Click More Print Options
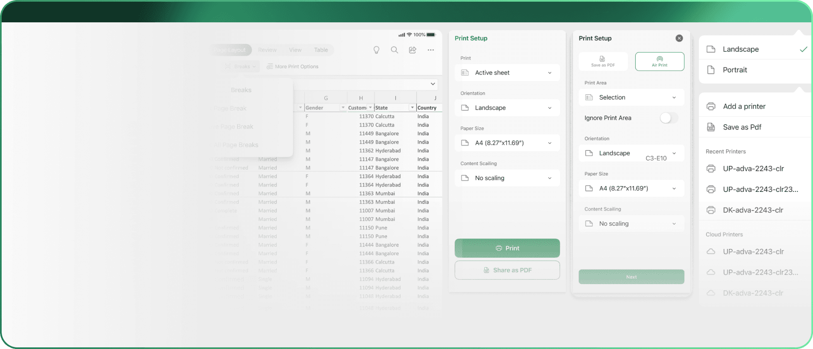 [293, 67]
